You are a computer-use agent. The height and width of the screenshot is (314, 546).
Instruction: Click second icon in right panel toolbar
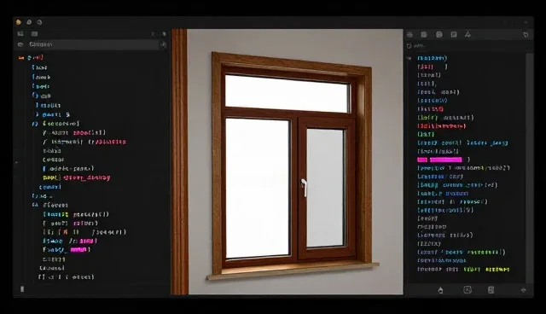point(424,34)
